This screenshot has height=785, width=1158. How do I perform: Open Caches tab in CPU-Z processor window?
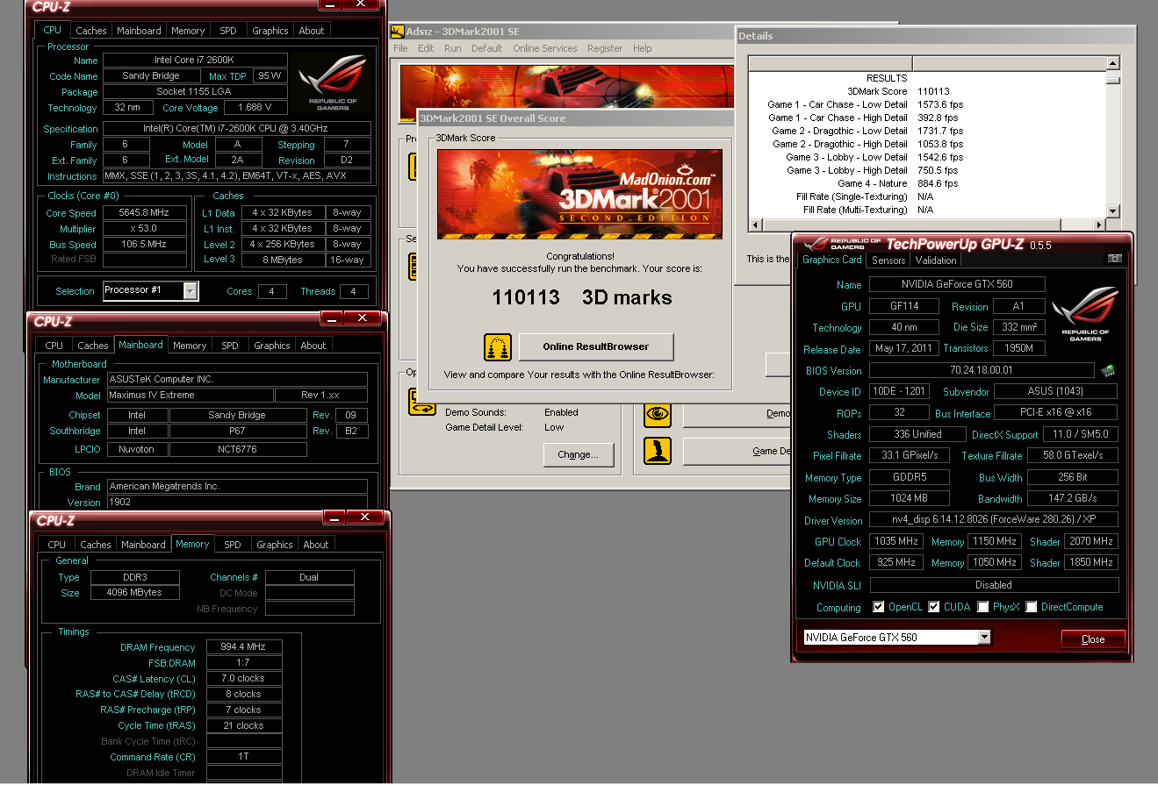[91, 31]
